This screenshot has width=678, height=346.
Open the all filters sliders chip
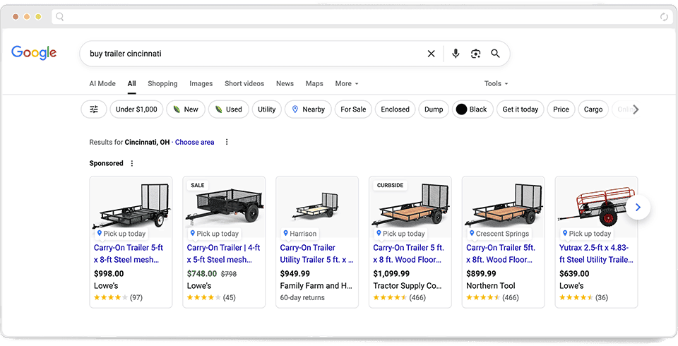tap(94, 109)
